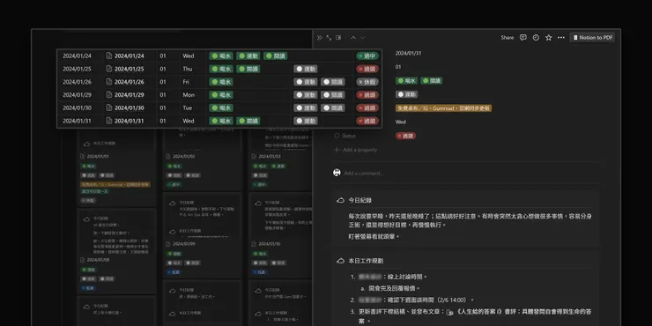Click page icon of row 2024/01/26
The image size is (652, 326).
click(109, 82)
